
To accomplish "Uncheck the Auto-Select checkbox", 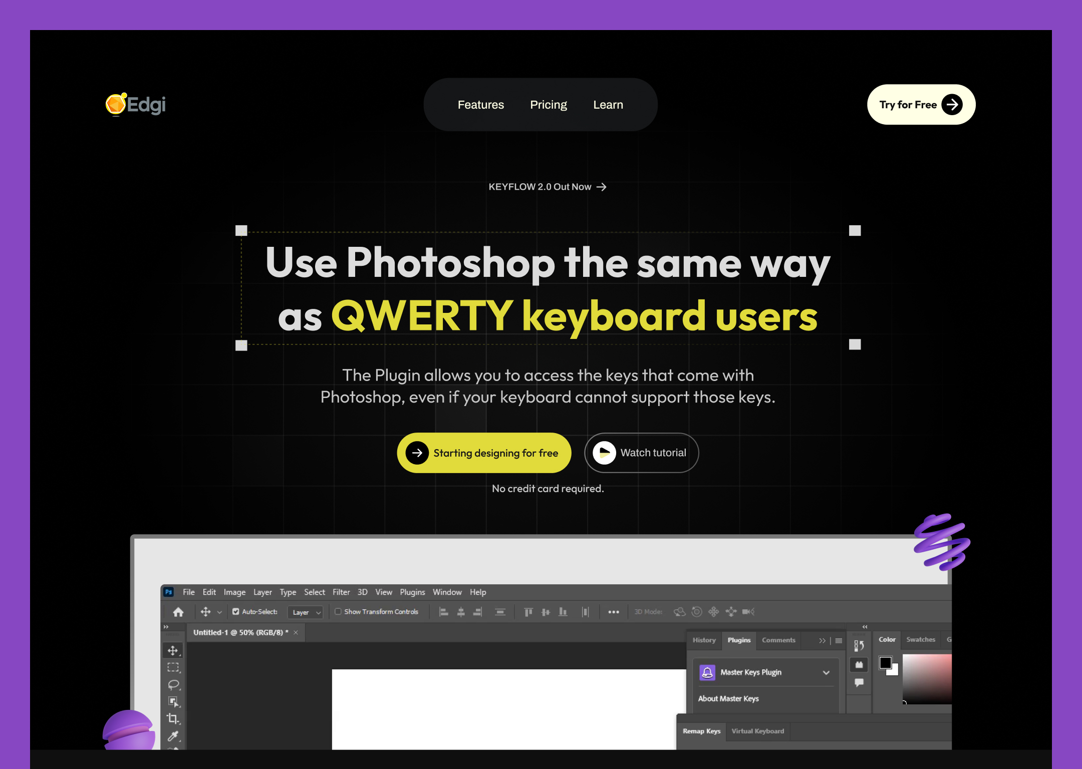I will point(235,612).
